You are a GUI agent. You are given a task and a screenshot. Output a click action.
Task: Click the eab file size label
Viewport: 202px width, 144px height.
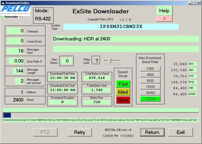(192, 88)
